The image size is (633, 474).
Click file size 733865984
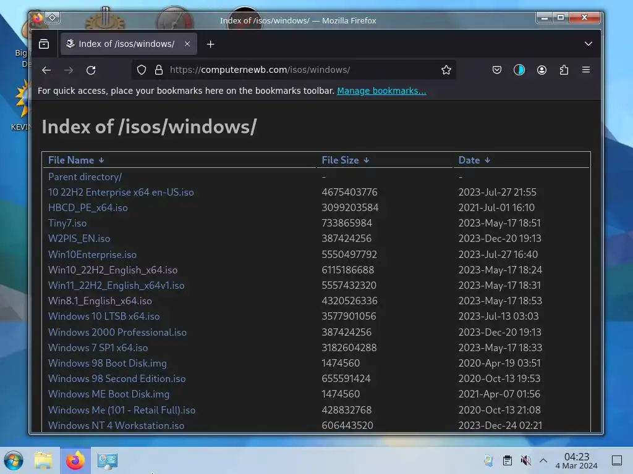(x=347, y=223)
